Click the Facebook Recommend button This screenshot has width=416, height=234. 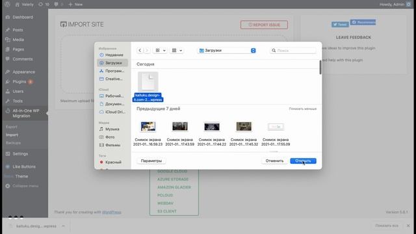[363, 22]
